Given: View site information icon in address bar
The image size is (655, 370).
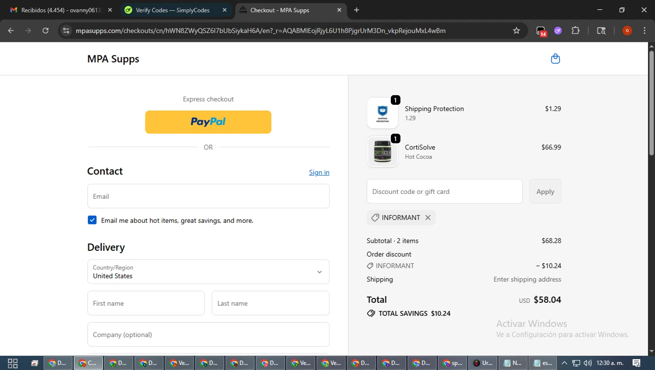Looking at the screenshot, I should click(66, 31).
